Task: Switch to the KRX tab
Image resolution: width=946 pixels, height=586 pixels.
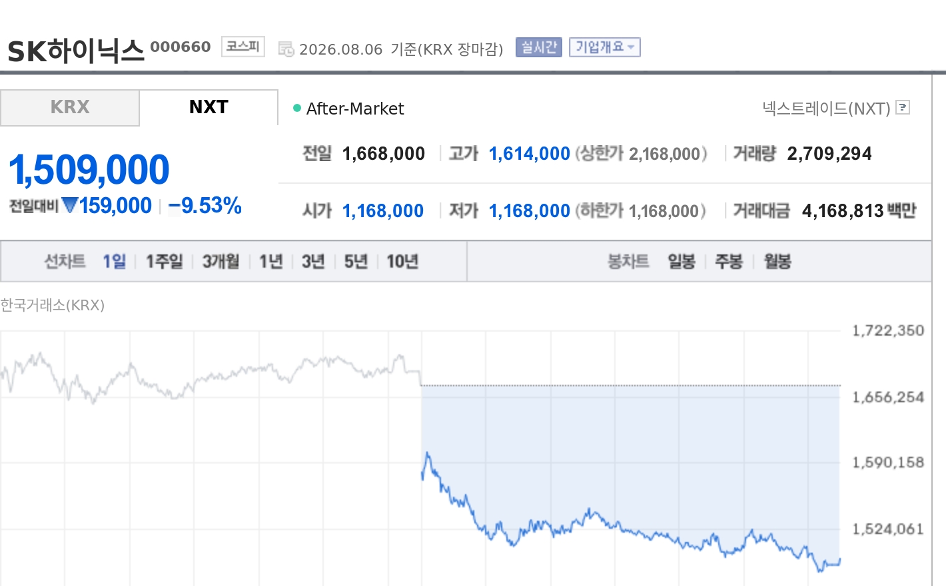Action: pyautogui.click(x=70, y=107)
